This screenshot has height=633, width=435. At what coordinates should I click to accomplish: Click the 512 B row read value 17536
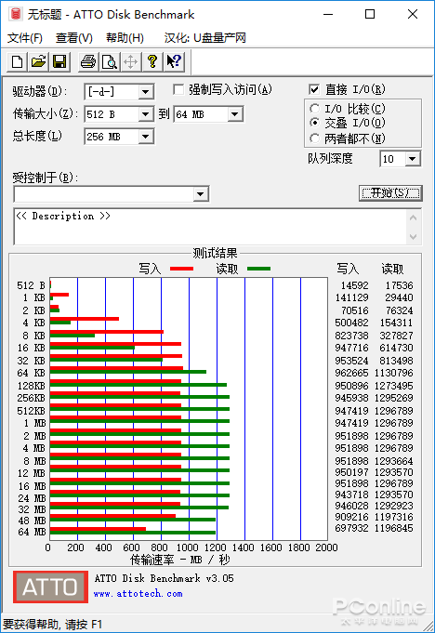tap(399, 285)
